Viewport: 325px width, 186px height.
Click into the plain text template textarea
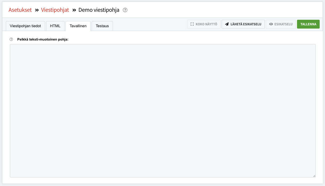point(163,111)
